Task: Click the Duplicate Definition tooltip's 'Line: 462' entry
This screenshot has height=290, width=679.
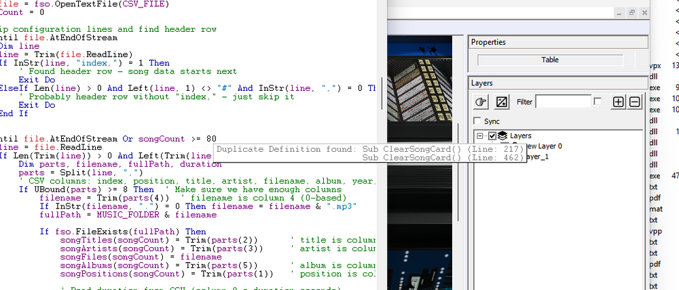Action: pos(497,158)
